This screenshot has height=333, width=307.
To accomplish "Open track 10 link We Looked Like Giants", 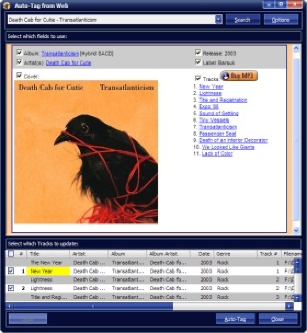I will tap(228, 147).
